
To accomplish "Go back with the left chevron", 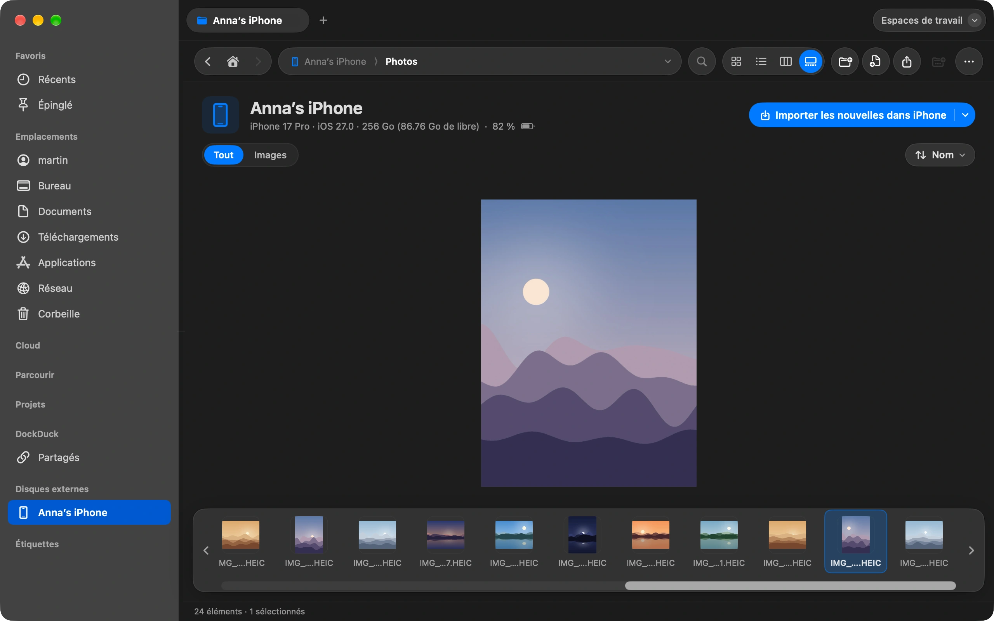I will coord(208,62).
